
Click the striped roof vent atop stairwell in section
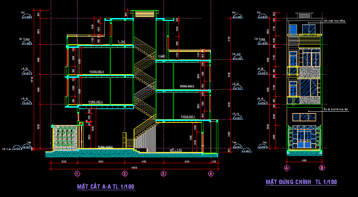[145, 14]
